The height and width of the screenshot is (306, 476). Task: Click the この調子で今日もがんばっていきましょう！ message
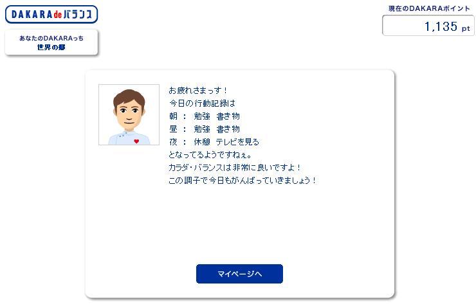click(243, 181)
